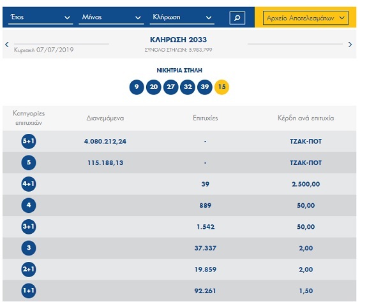Click the magnifier search button
The image size is (383, 302).
(x=236, y=18)
